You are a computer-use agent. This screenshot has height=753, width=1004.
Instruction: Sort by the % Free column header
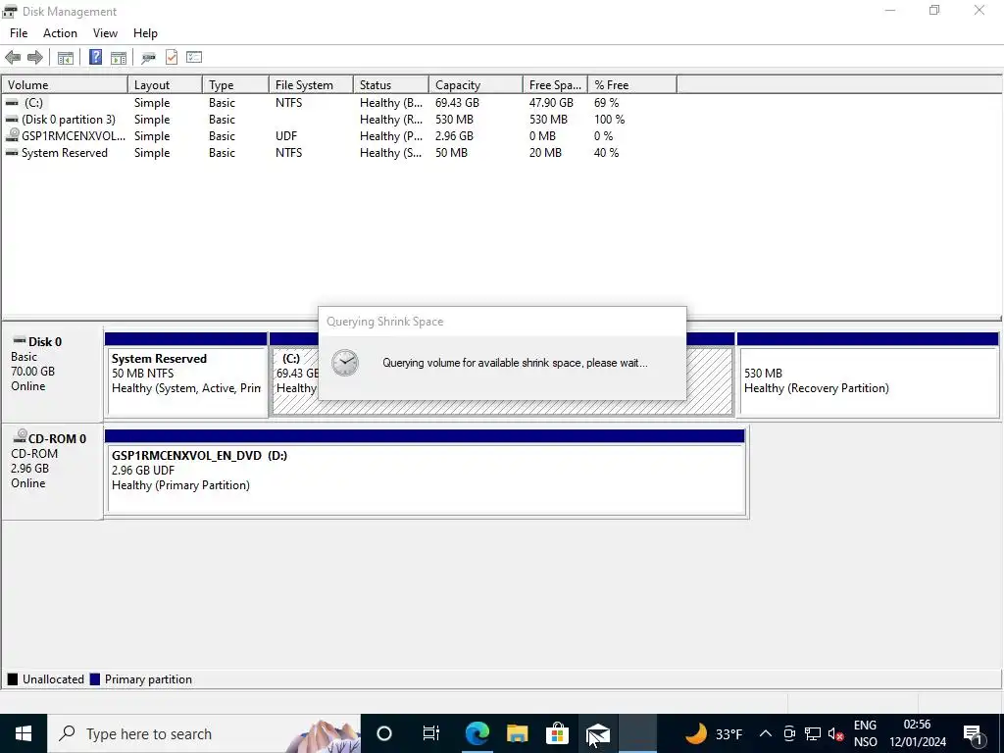632,85
